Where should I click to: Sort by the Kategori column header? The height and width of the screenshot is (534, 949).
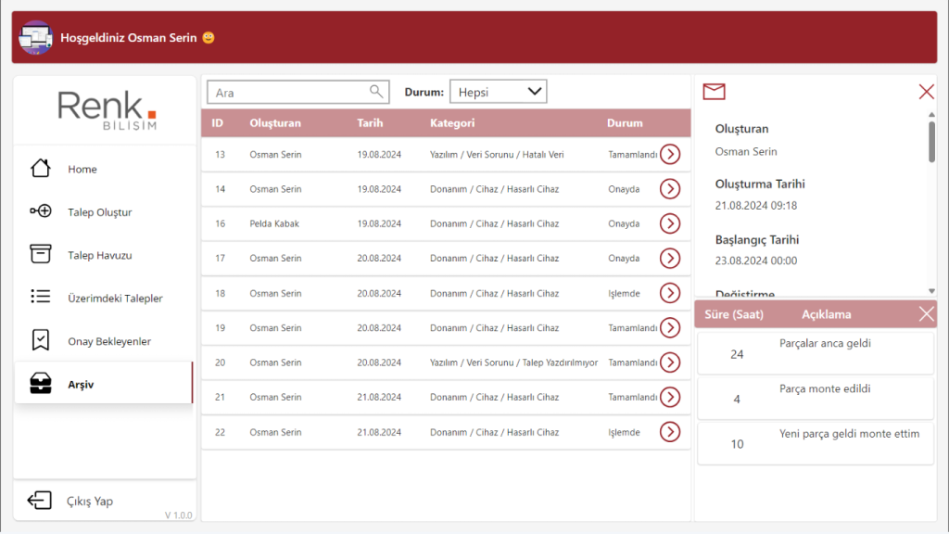pos(452,123)
